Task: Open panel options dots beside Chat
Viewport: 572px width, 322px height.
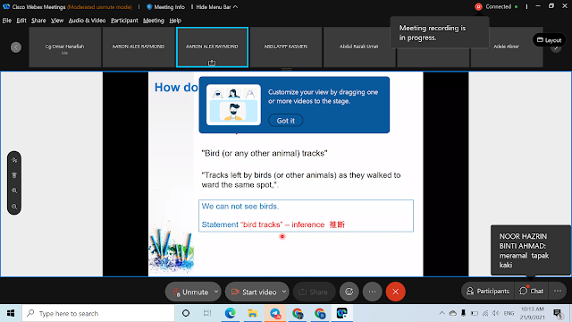Action: tap(558, 291)
